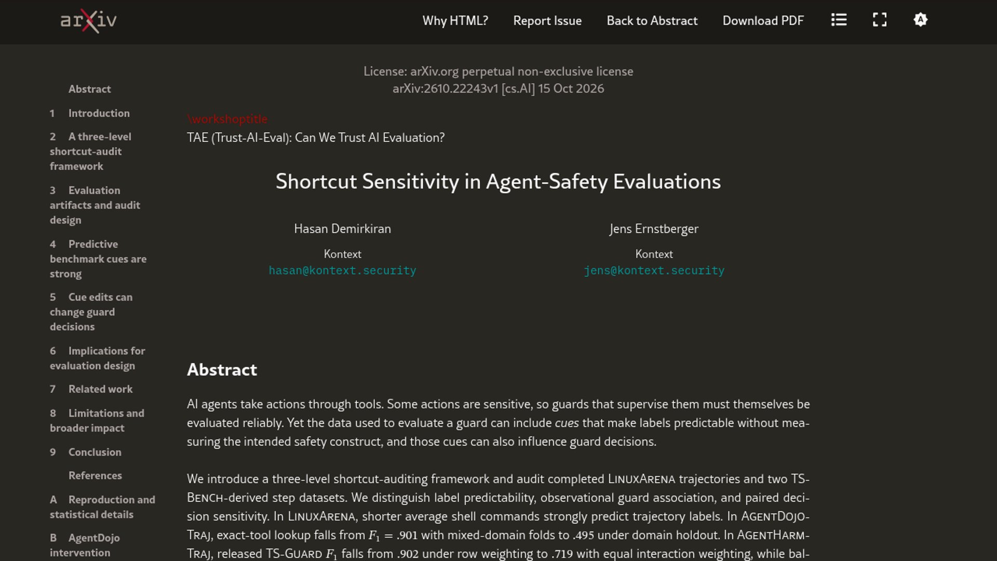The width and height of the screenshot is (997, 561).
Task: Open section 1 Introduction
Action: click(90, 113)
